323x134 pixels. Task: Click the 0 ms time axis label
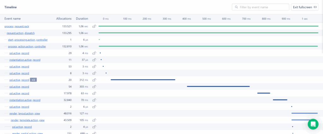point(106,19)
